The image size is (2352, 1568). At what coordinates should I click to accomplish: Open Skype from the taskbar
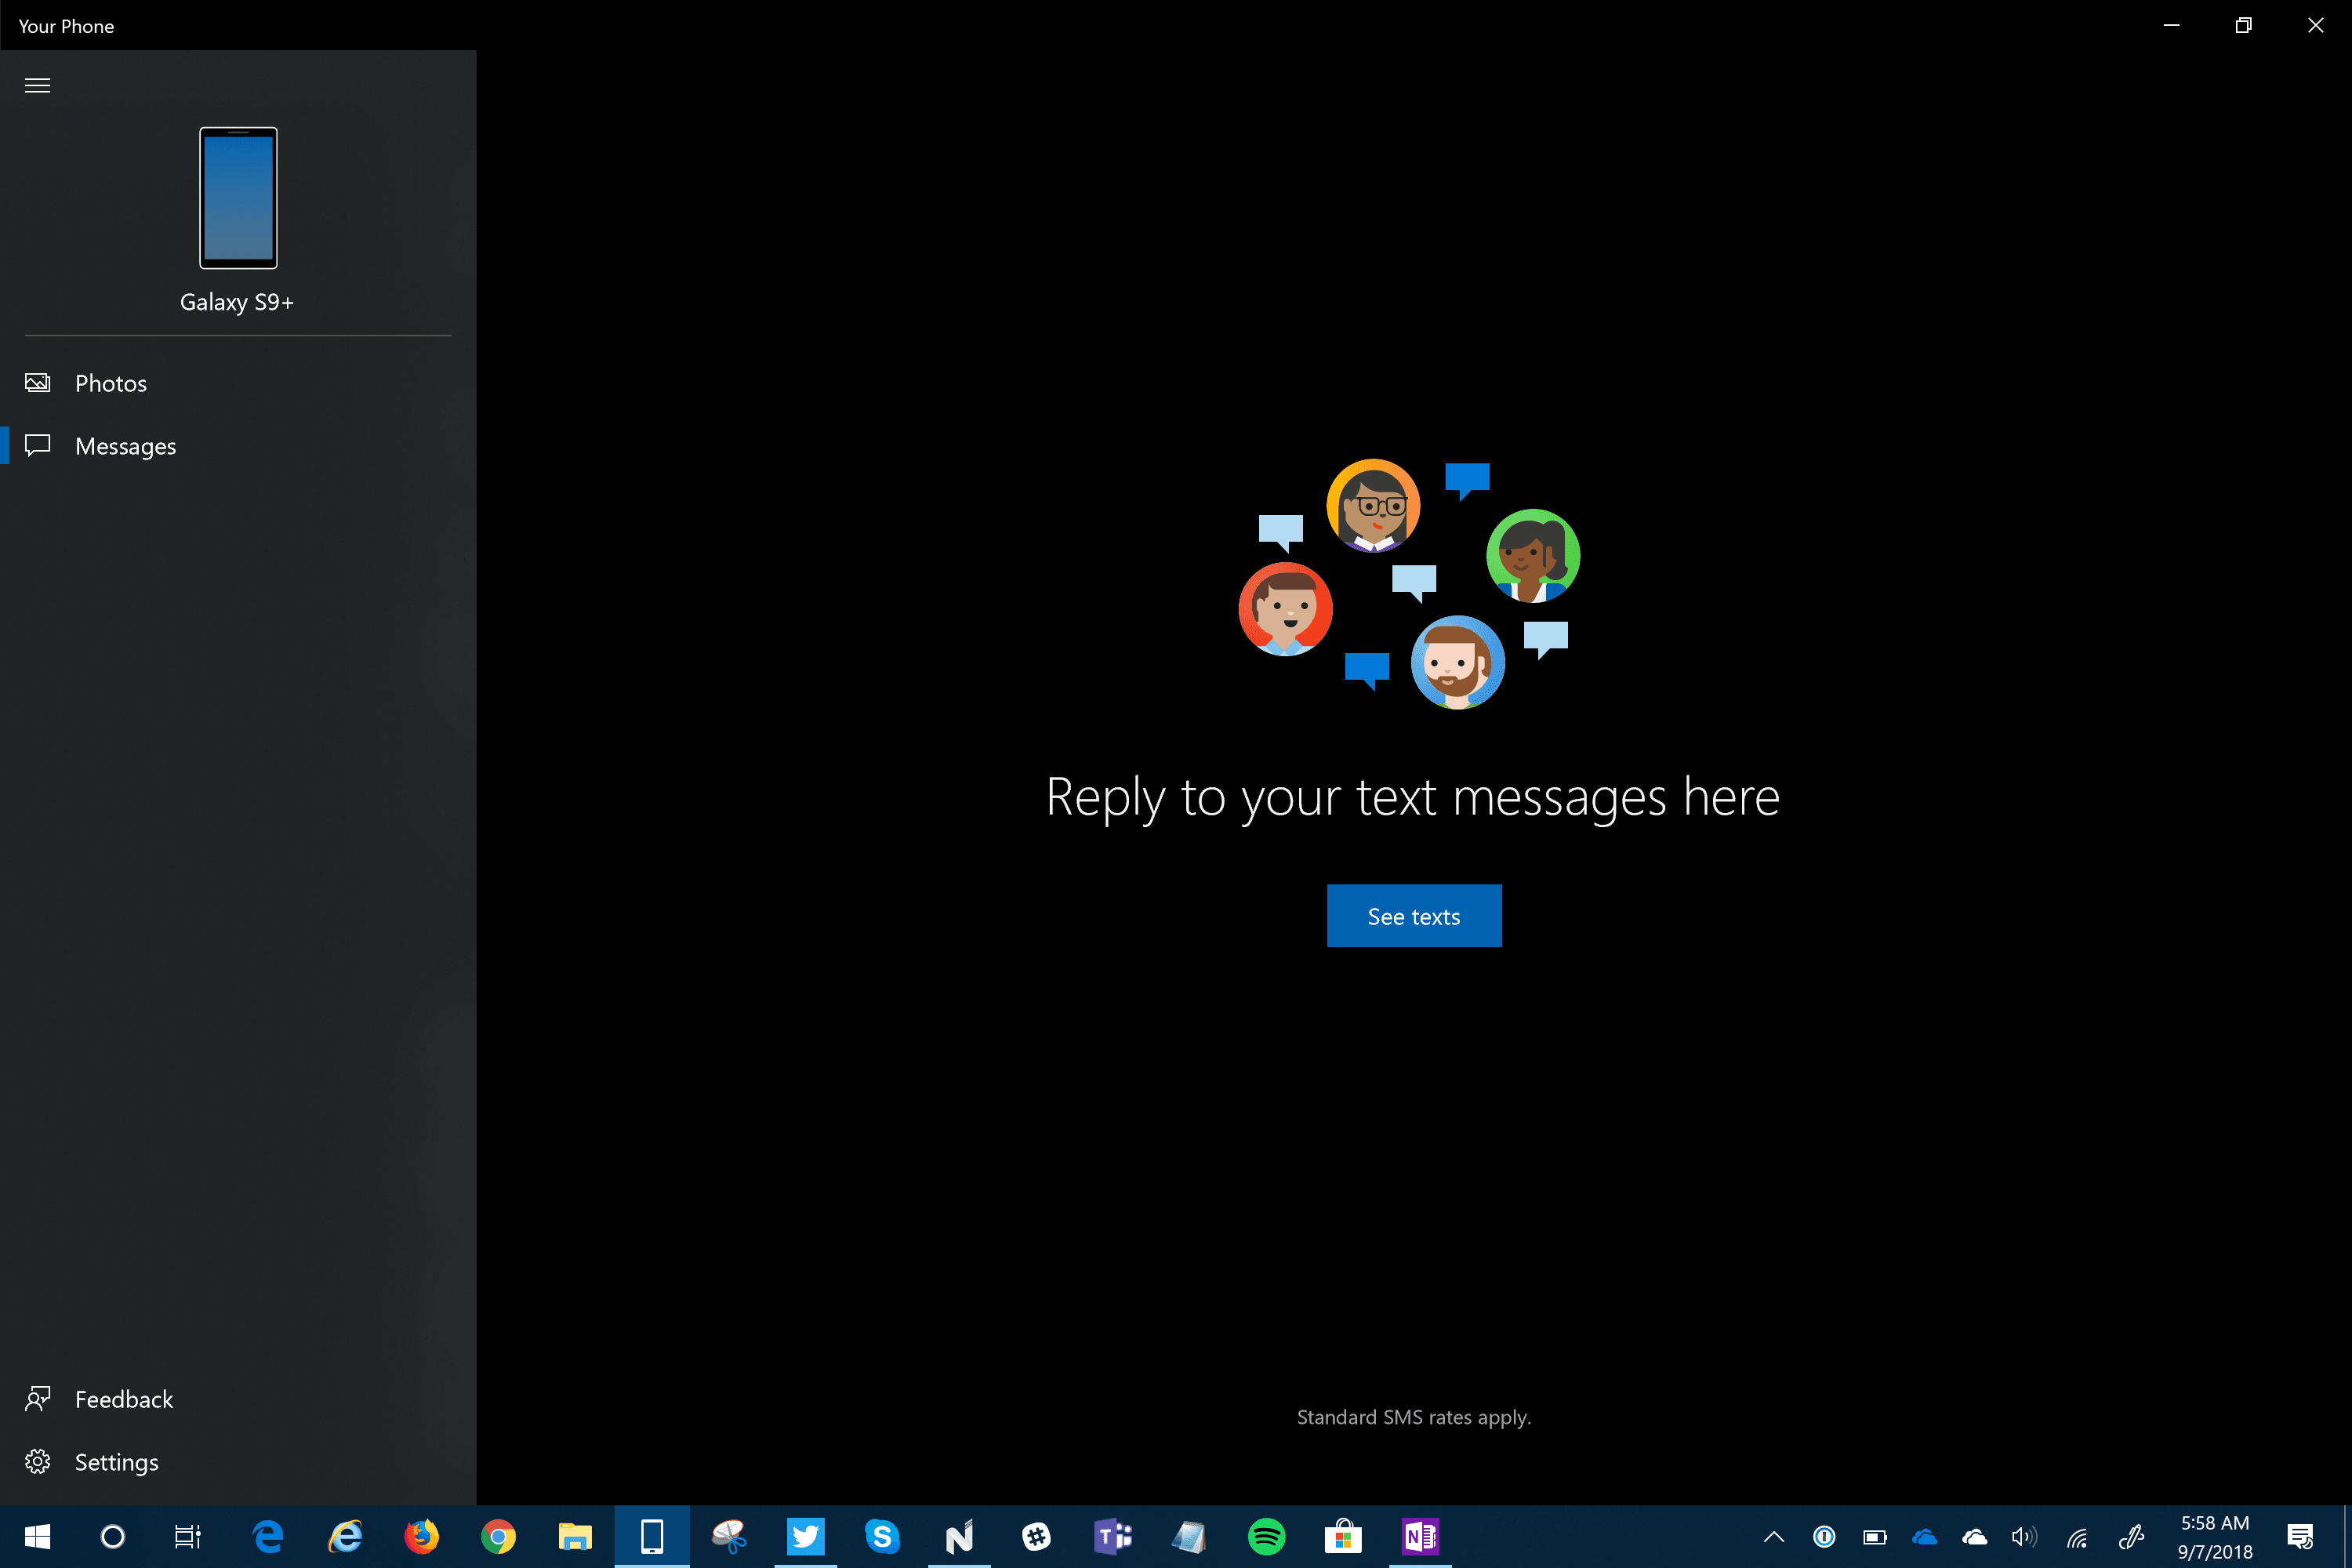883,1537
